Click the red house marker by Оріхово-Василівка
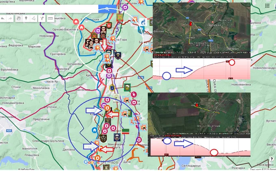 click(81, 28)
